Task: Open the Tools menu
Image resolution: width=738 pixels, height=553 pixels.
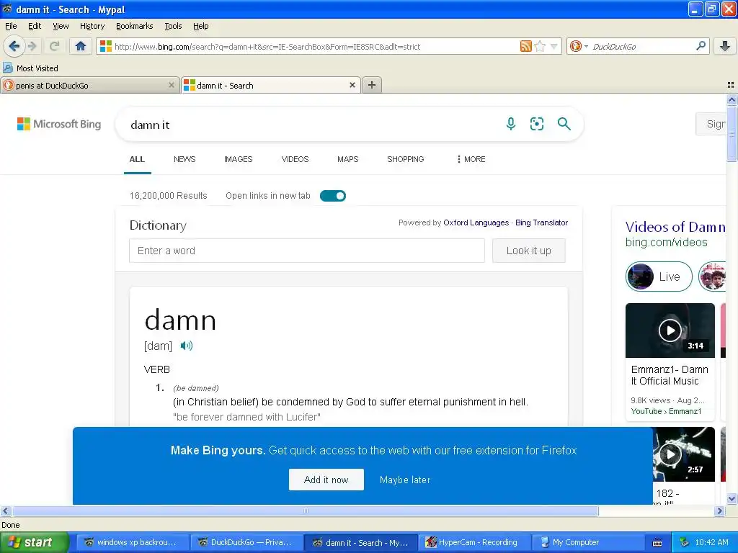Action: point(173,26)
